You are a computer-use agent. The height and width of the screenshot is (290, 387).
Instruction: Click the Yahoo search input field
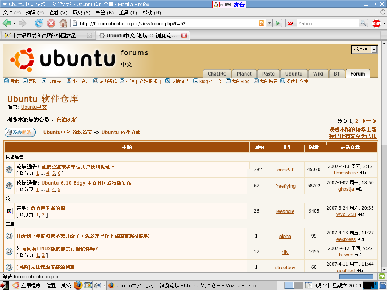[328, 23]
